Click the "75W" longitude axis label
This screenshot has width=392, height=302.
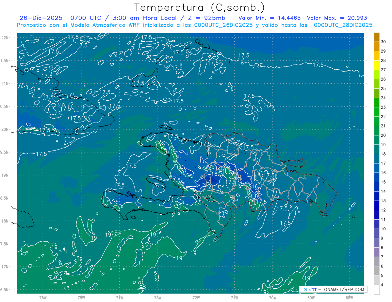81,298
